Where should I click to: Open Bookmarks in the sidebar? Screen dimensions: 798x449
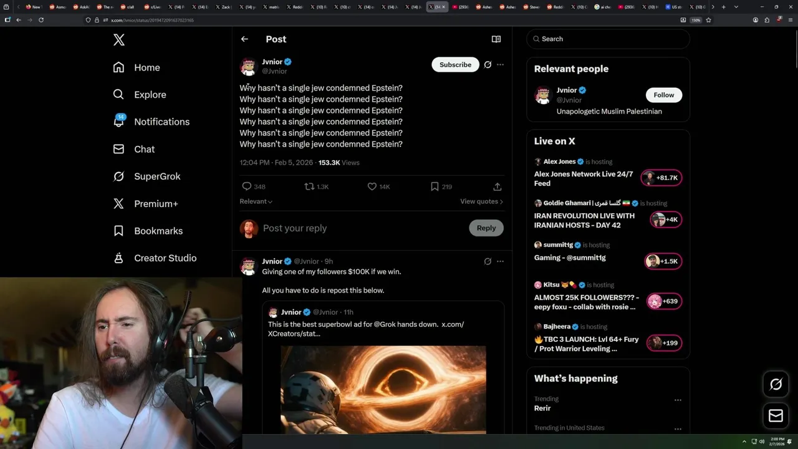point(148,231)
